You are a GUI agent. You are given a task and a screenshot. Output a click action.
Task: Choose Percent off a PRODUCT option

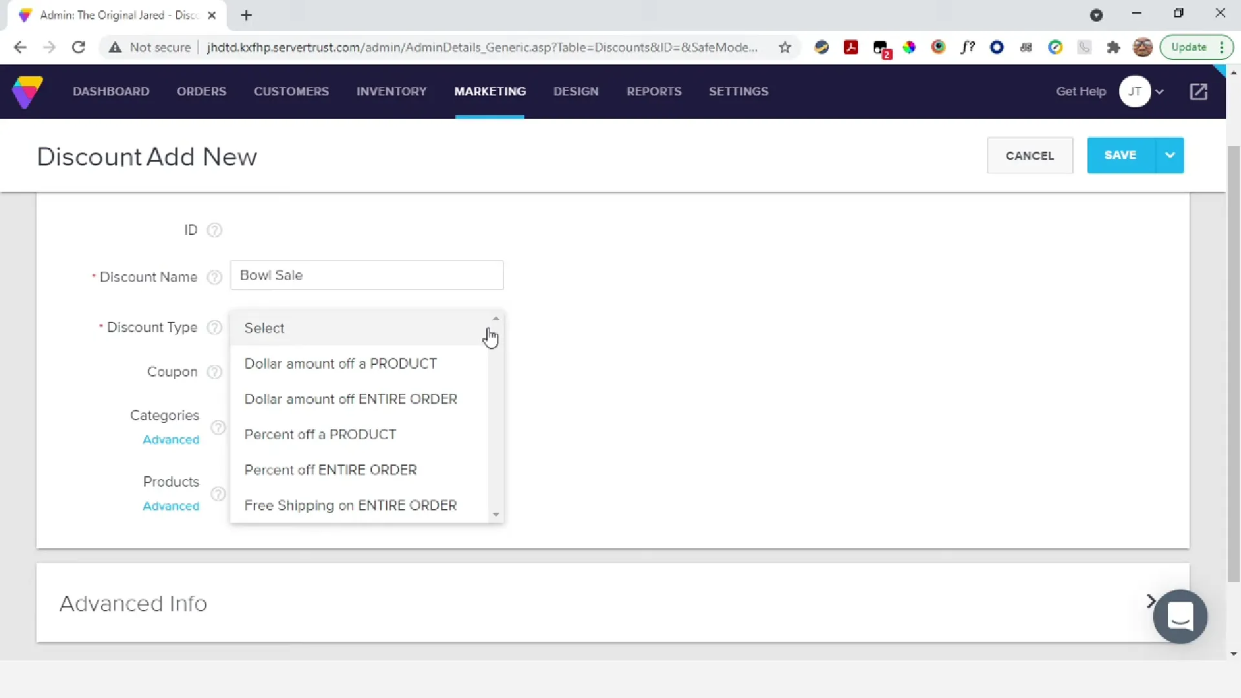320,435
